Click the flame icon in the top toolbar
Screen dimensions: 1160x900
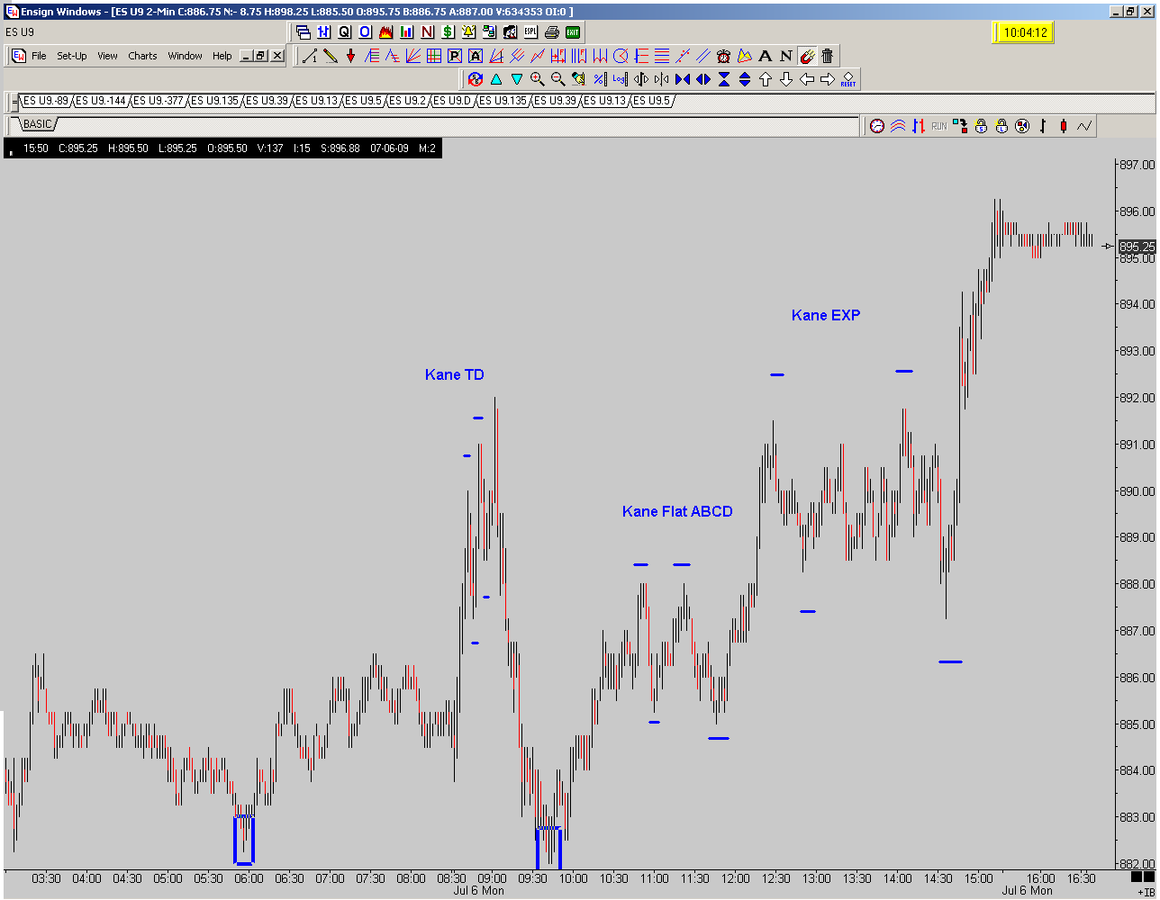[x=385, y=31]
